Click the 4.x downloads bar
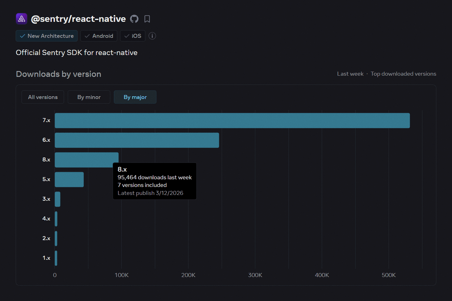 [56, 219]
